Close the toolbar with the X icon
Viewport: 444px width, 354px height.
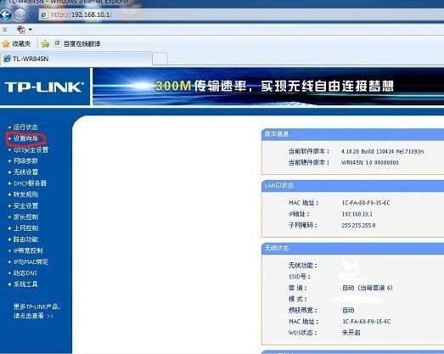[4, 29]
